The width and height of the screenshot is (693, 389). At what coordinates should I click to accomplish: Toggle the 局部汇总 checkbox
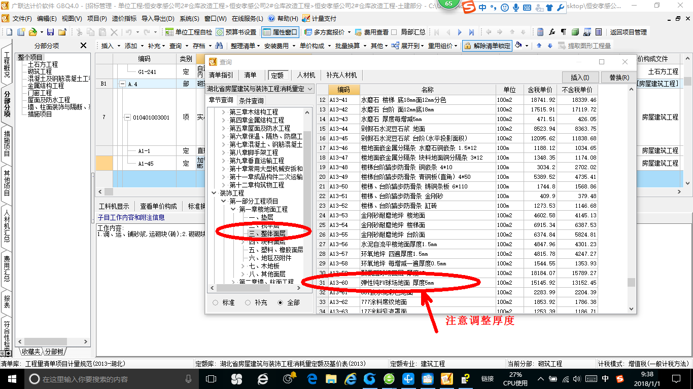tap(394, 32)
